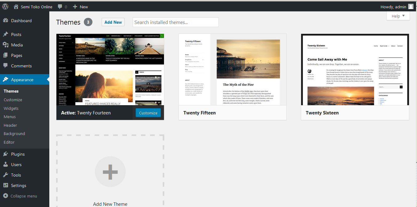
Task: Open the Themes submenu item
Action: (11, 91)
